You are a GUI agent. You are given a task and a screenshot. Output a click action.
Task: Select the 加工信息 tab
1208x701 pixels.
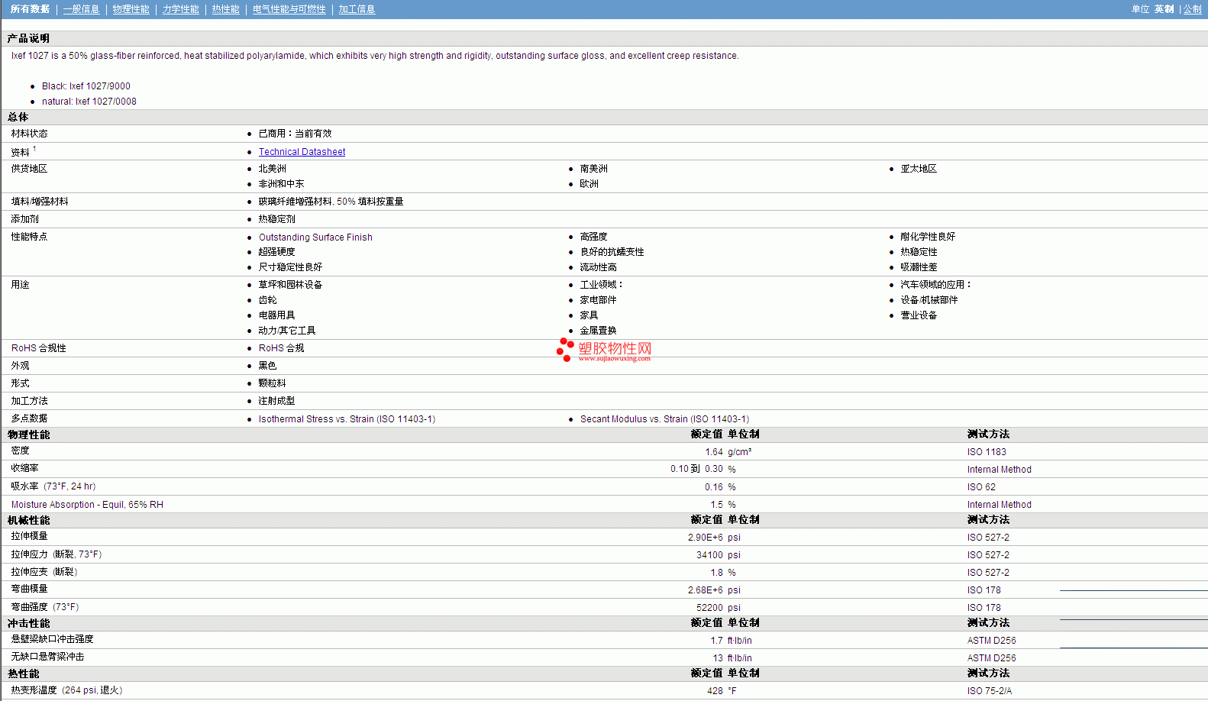click(357, 9)
